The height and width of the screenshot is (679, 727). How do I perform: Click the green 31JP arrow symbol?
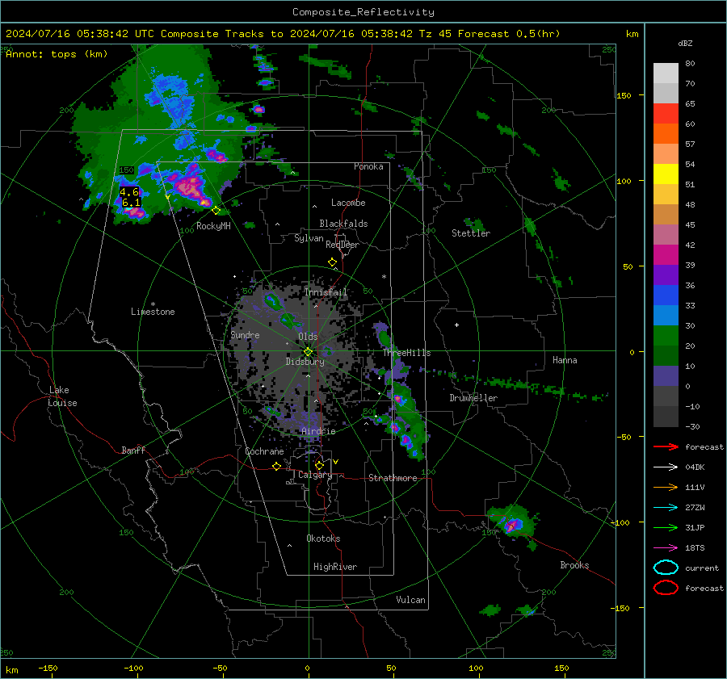click(666, 527)
